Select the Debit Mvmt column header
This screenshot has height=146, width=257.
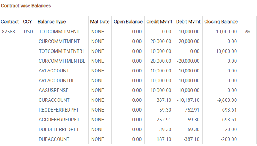[x=188, y=22]
